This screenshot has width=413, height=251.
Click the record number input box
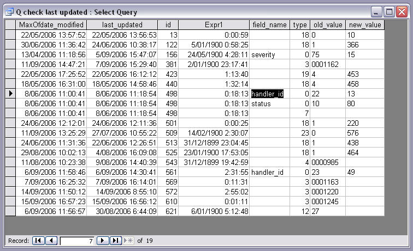(x=76, y=240)
